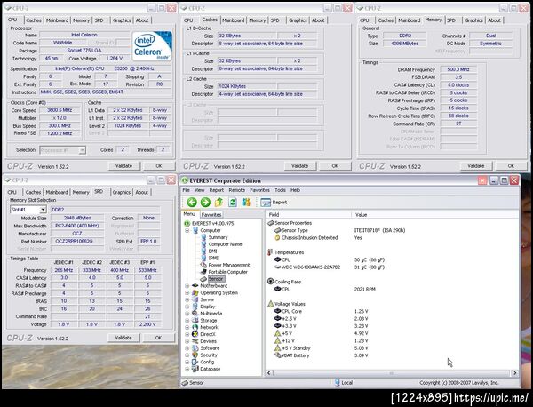Click the horizontal scrollbar left arrow

(x=269, y=373)
